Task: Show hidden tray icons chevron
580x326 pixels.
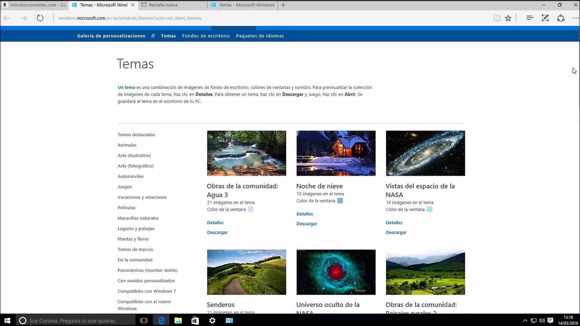Action: pyautogui.click(x=525, y=321)
